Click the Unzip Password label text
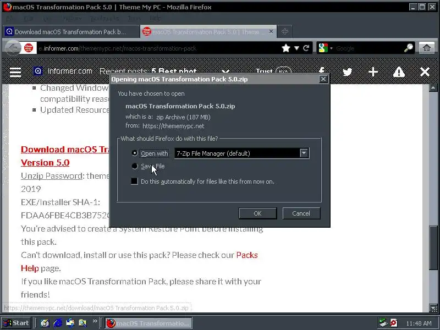This screenshot has height=330, width=440. (52, 175)
